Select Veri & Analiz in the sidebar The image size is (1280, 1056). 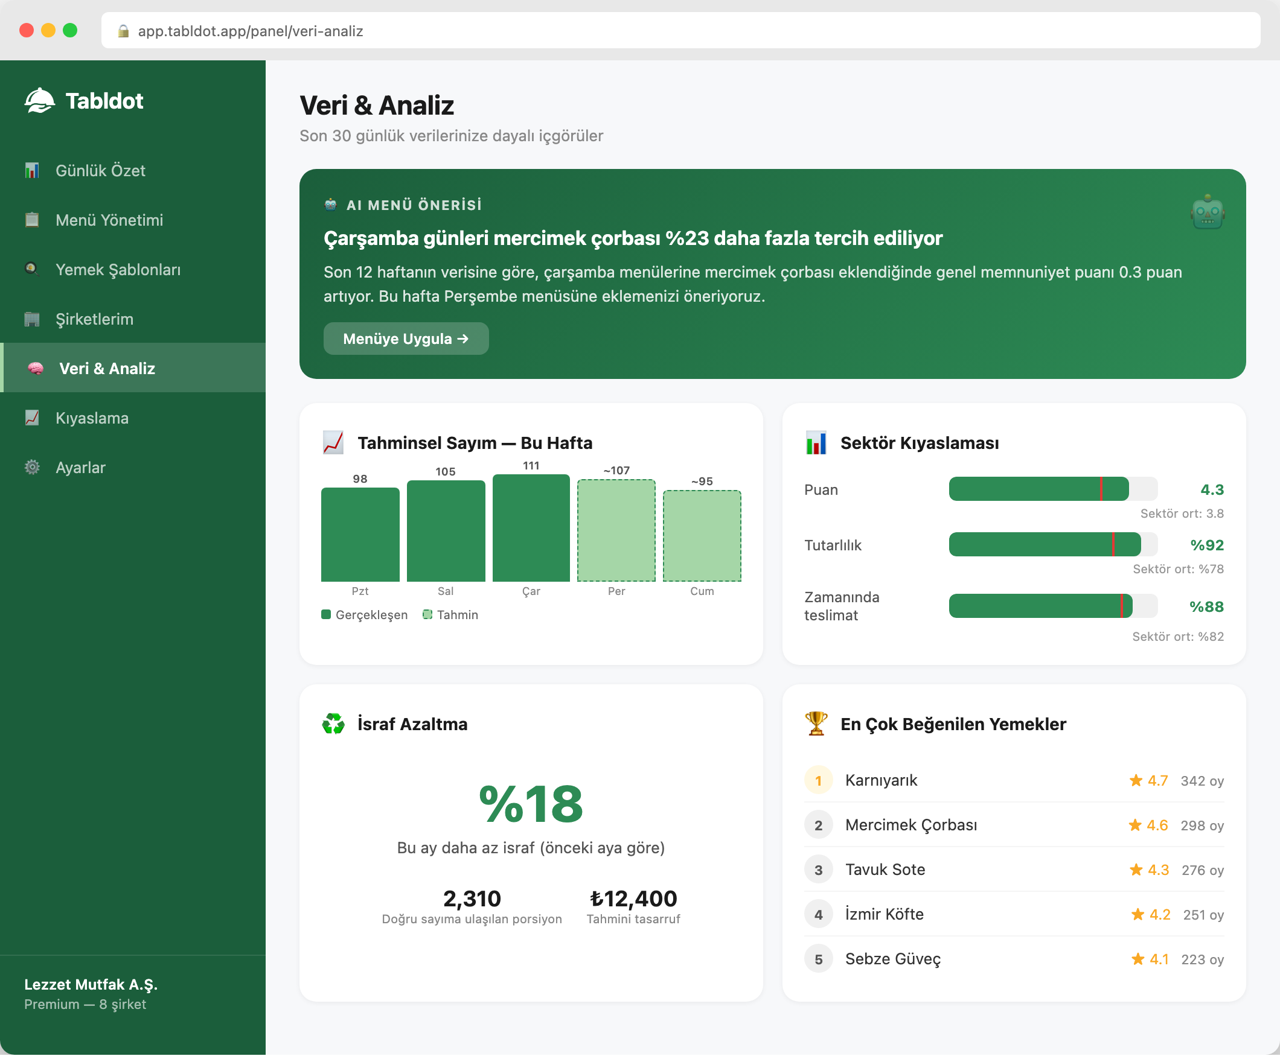click(107, 369)
